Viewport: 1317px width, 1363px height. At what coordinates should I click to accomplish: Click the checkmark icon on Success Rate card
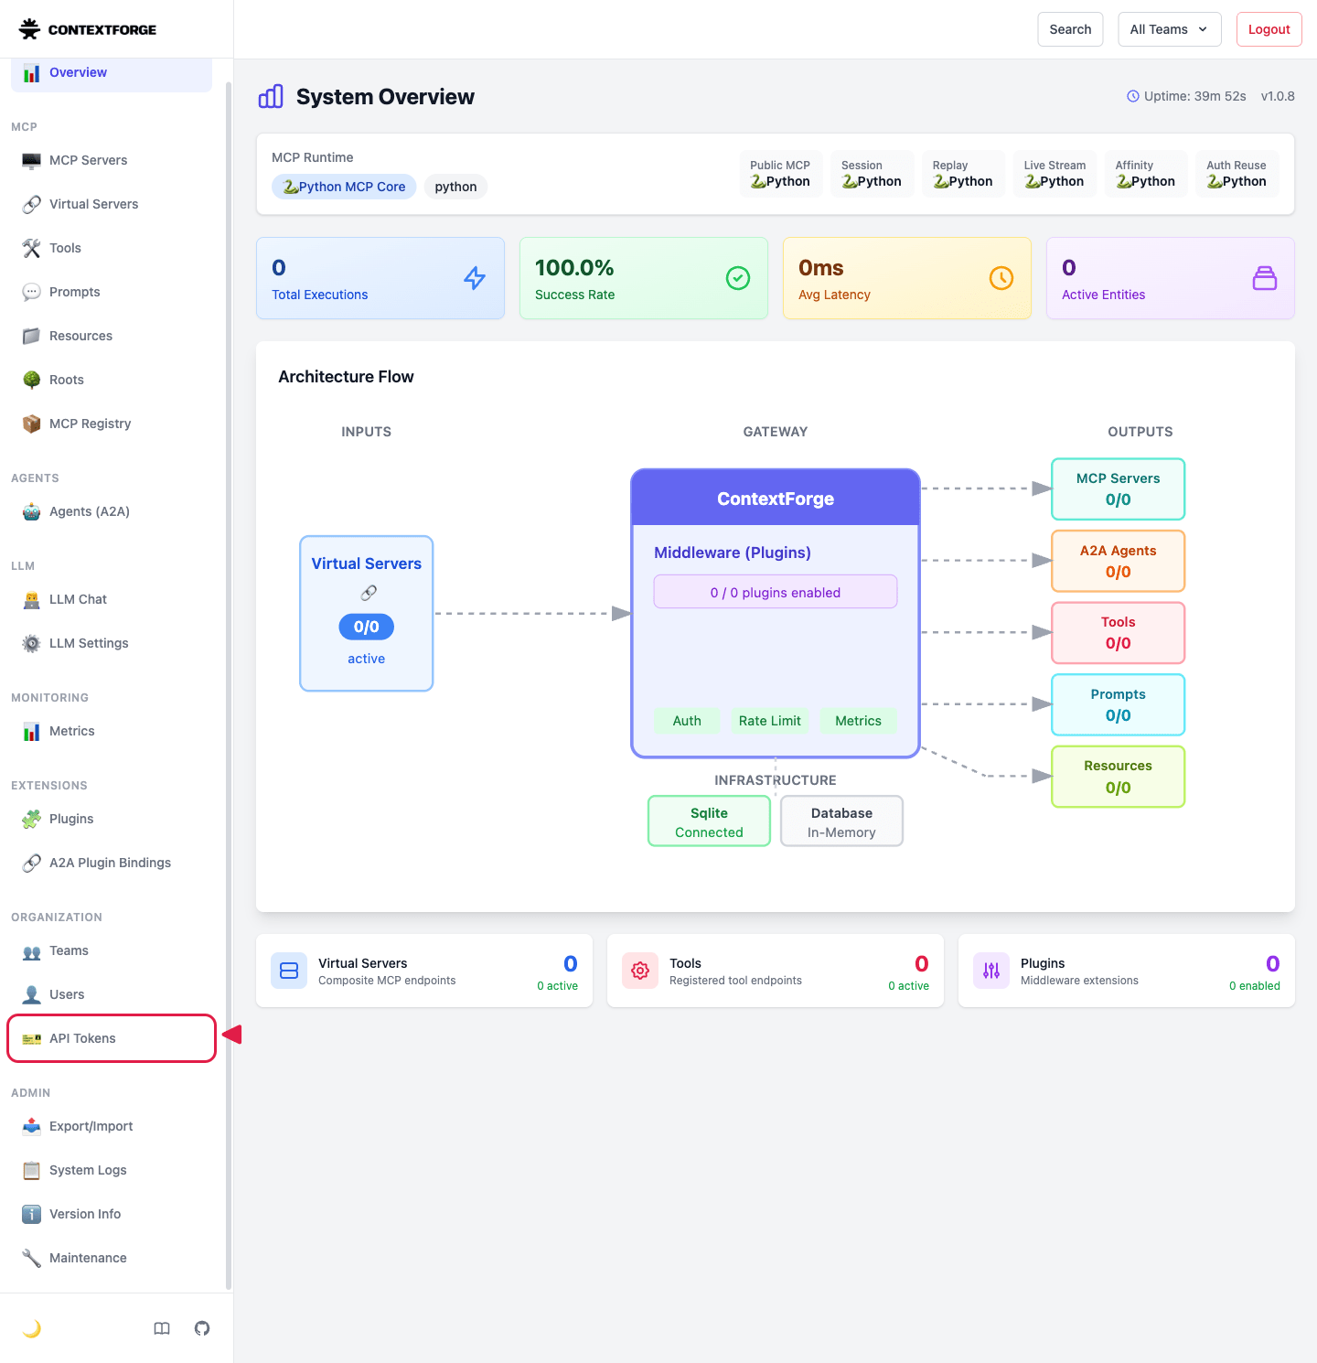pyautogui.click(x=738, y=278)
